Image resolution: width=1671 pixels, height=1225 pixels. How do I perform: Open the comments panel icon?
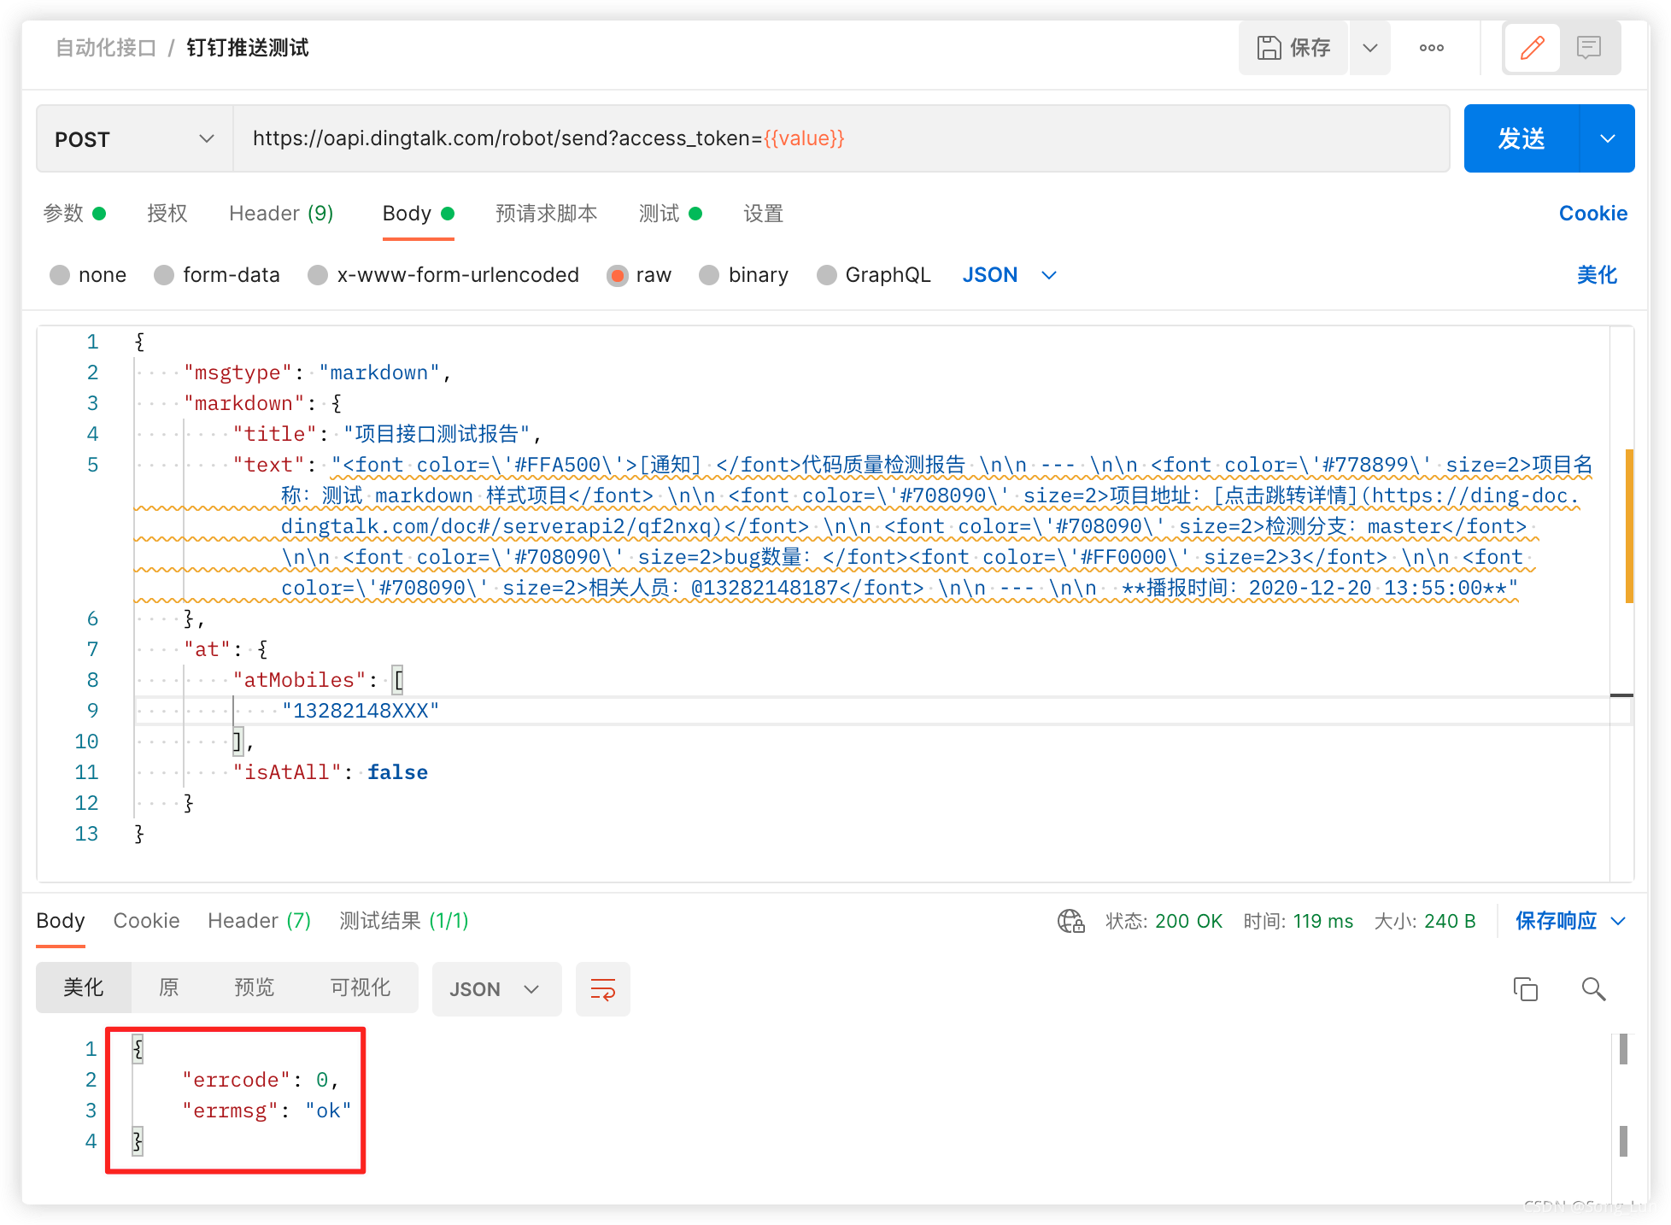[1589, 48]
